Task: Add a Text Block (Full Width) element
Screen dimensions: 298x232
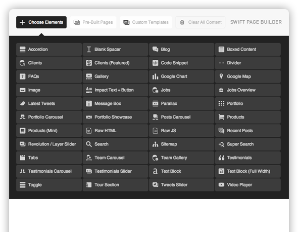Action: click(x=248, y=171)
